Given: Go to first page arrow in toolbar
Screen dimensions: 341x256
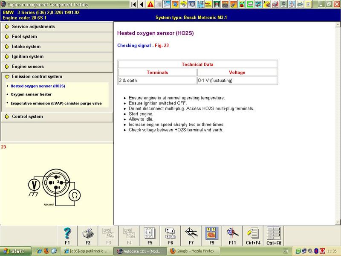Looking at the screenshot, I should pyautogui.click(x=133, y=4).
